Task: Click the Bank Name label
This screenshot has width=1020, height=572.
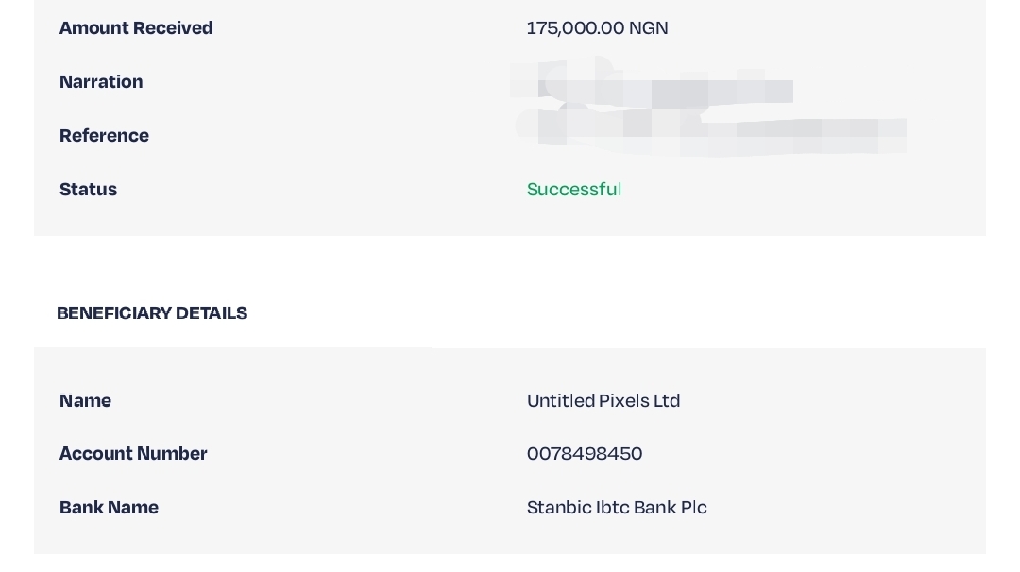Action: click(109, 508)
